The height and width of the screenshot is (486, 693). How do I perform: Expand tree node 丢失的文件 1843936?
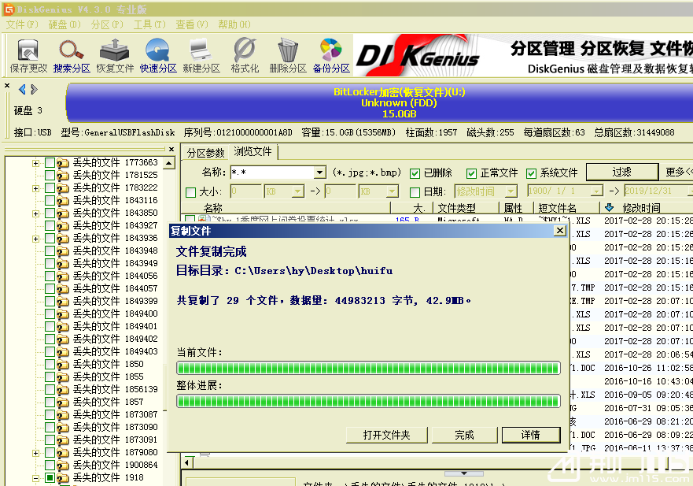pyautogui.click(x=35, y=239)
